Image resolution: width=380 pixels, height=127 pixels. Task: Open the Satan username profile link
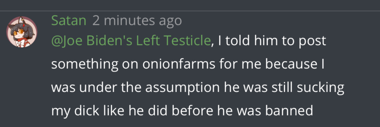(x=69, y=21)
